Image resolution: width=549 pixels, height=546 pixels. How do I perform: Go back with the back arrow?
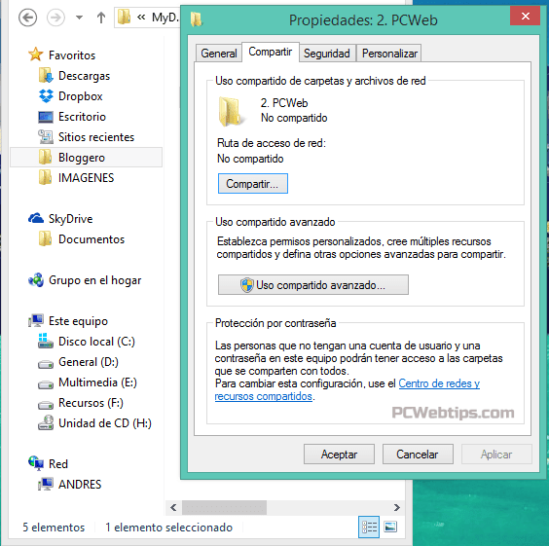(x=27, y=18)
